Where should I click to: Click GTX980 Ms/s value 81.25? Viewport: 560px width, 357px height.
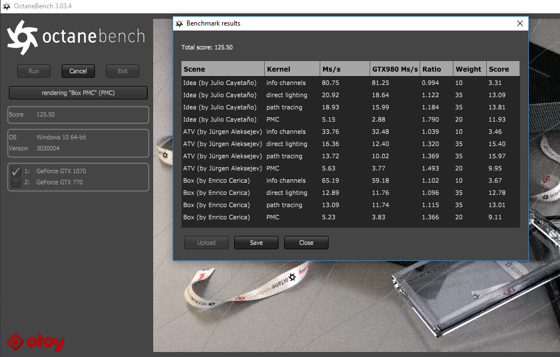pyautogui.click(x=380, y=83)
